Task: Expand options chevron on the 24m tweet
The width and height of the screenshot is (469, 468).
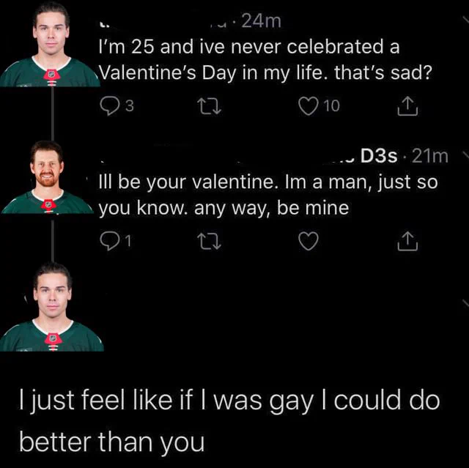Action: tap(465, 21)
